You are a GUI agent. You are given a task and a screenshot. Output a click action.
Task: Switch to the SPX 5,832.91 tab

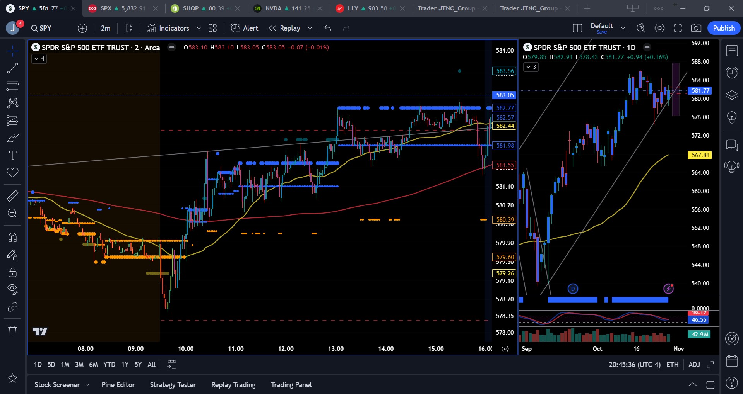(123, 8)
